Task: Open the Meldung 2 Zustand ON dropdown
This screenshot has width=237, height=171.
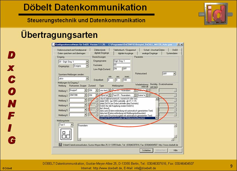Action: coord(96,95)
